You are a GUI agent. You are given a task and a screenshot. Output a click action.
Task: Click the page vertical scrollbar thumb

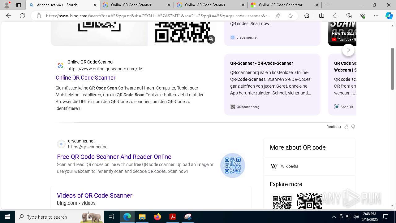[x=393, y=68]
